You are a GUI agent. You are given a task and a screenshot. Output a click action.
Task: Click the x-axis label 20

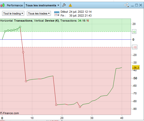62,118
